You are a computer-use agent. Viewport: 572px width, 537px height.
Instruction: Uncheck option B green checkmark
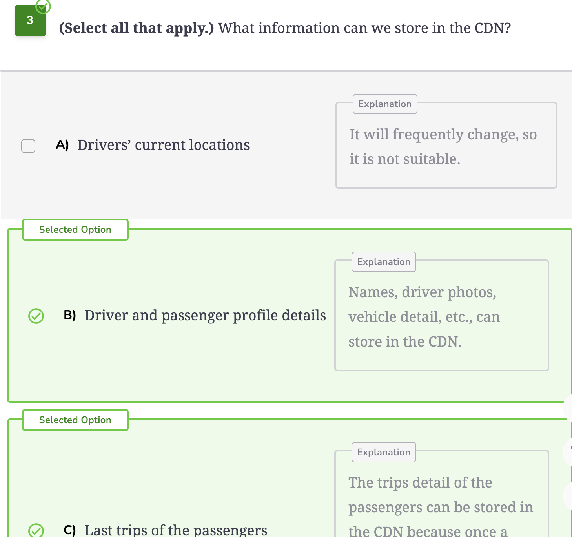tap(36, 316)
